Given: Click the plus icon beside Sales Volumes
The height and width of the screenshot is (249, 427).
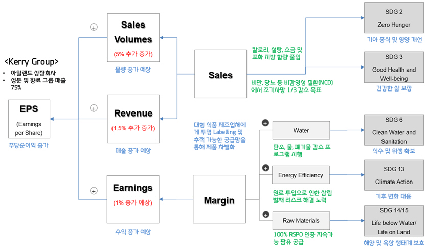Looking at the screenshot, I should click(94, 28).
